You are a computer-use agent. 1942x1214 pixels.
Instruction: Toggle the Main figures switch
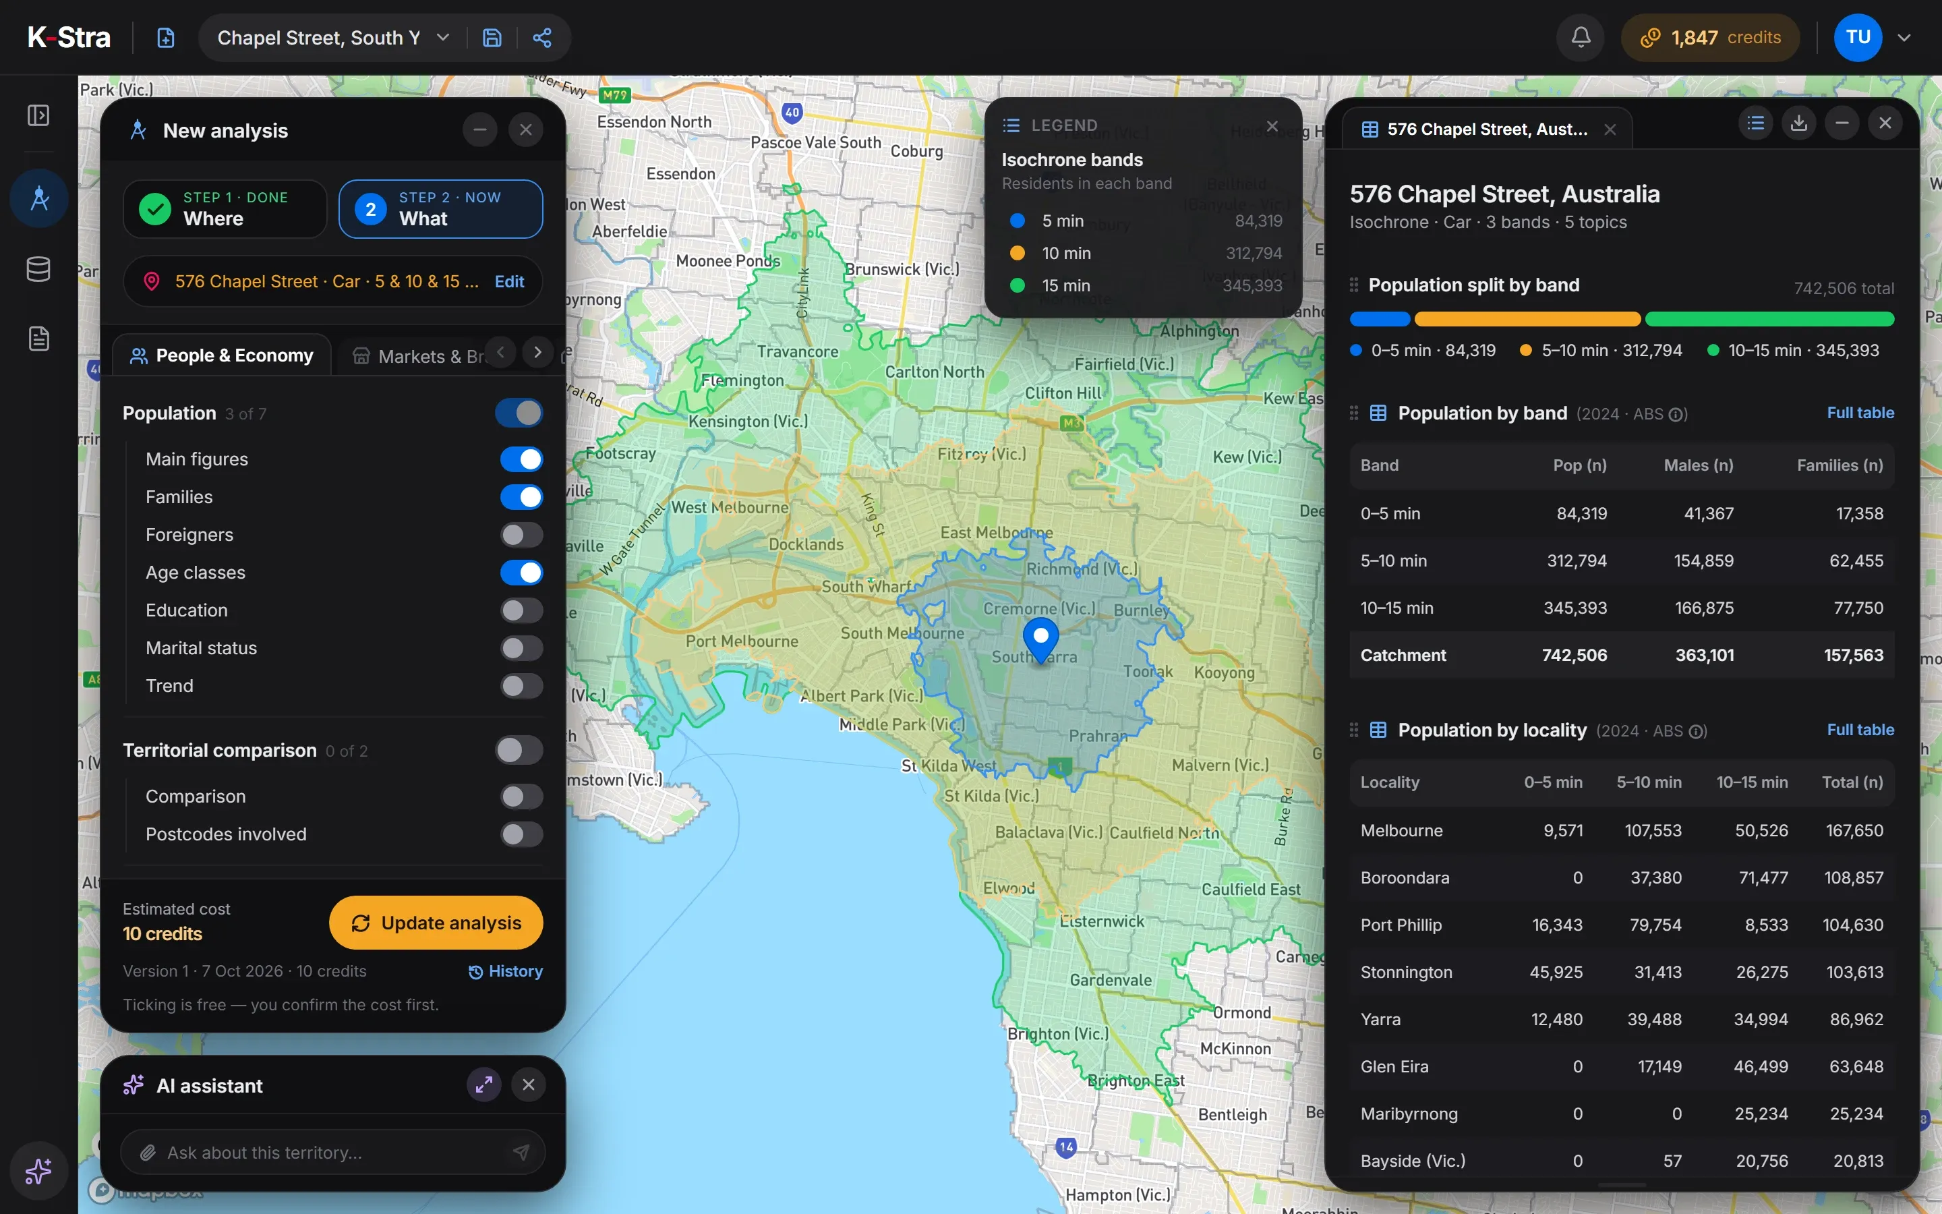[x=522, y=459]
